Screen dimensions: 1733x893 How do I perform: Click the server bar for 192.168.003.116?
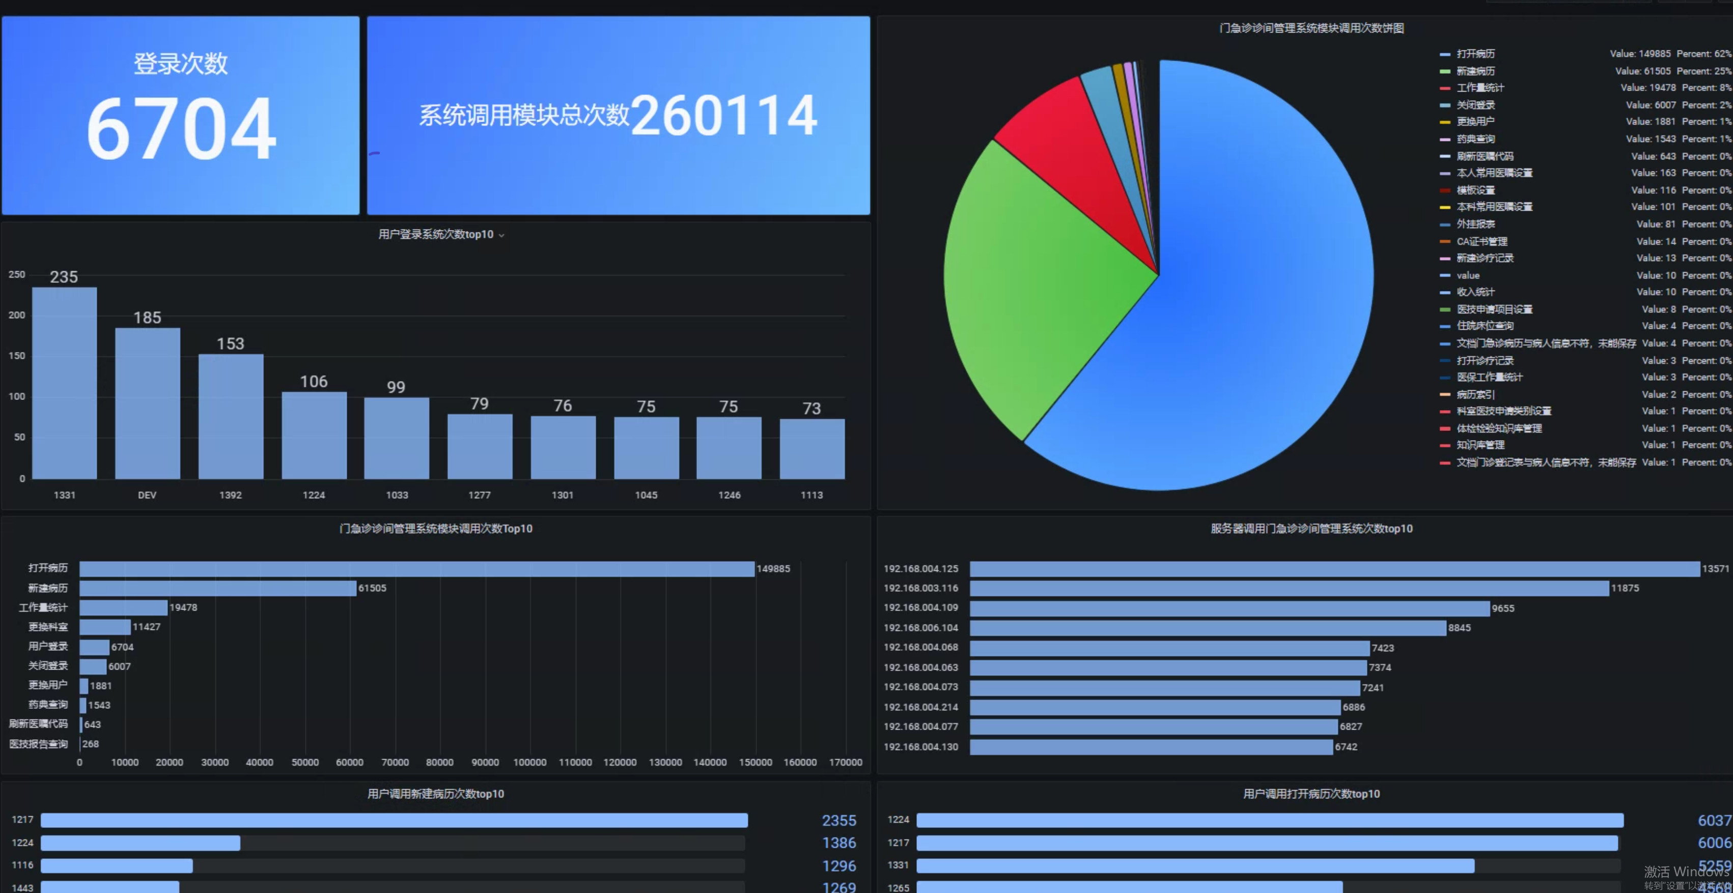pyautogui.click(x=1290, y=588)
